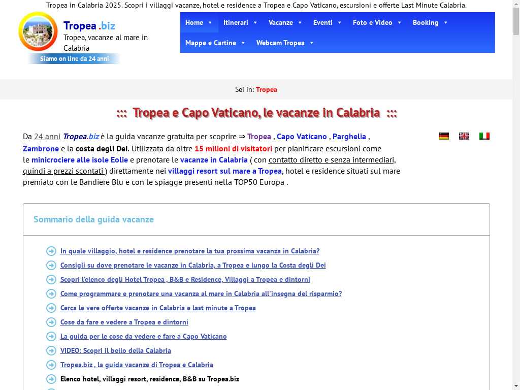The height and width of the screenshot is (390, 520).
Task: Click arrow icon beside 'Cerca le vere offerte'
Action: click(51, 308)
